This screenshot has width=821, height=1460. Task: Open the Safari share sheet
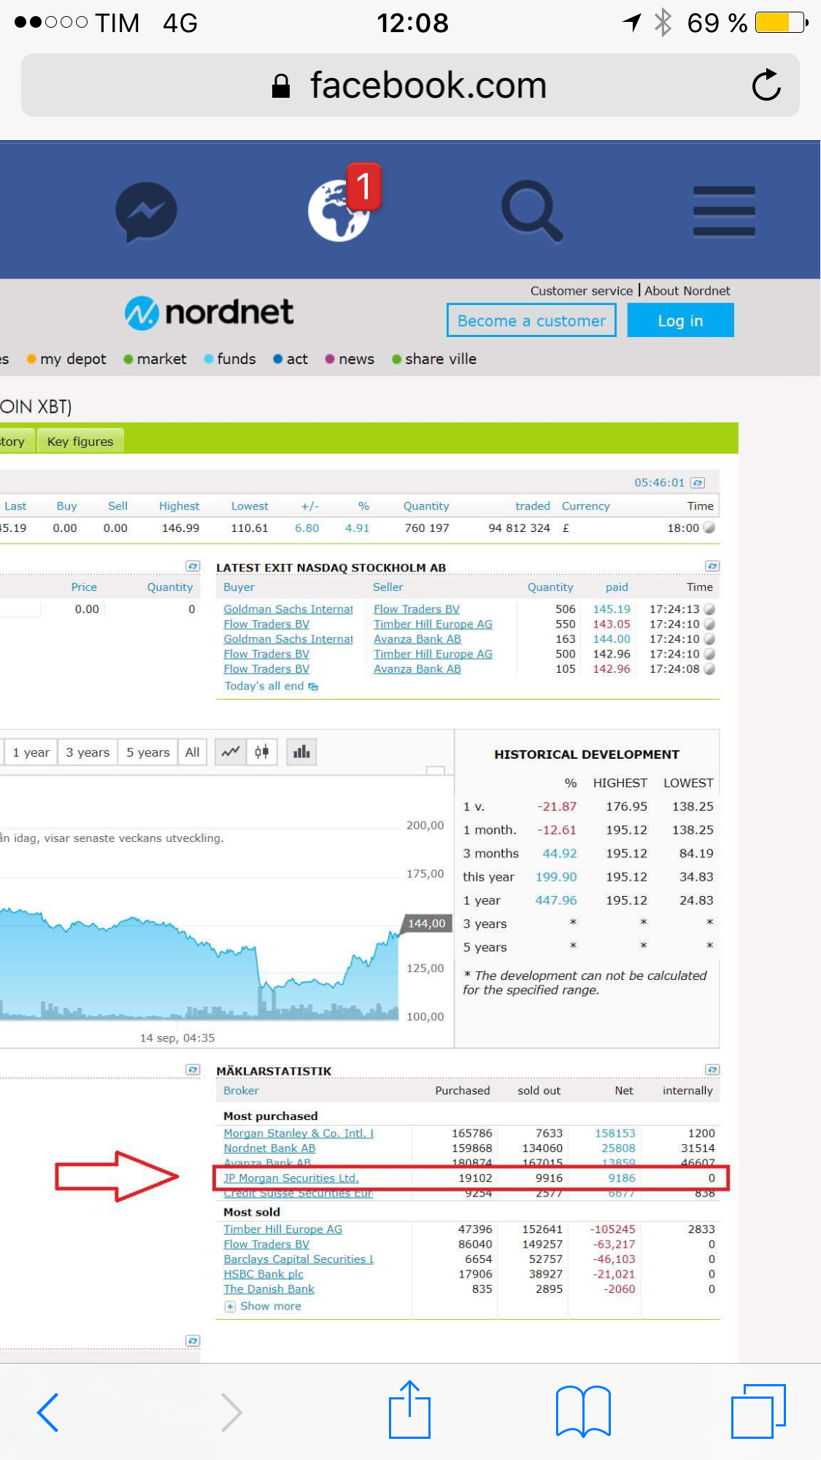pyautogui.click(x=409, y=1409)
